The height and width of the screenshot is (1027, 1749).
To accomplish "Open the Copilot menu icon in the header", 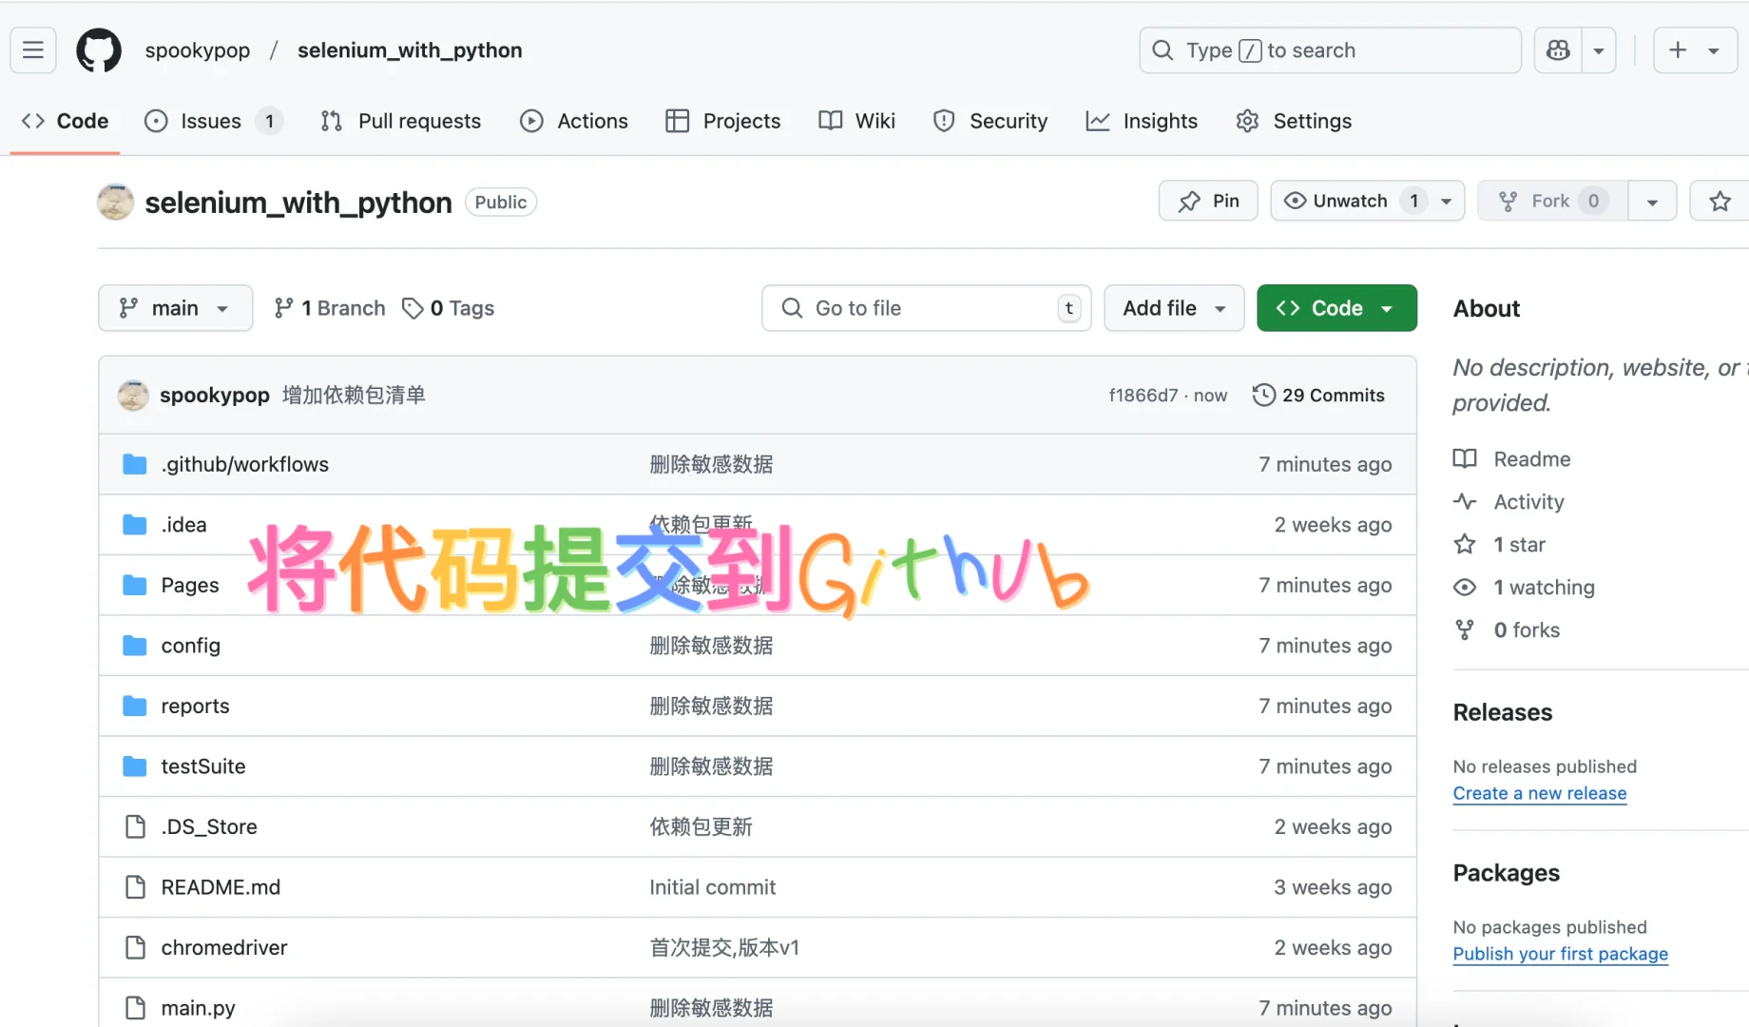I will (1556, 49).
